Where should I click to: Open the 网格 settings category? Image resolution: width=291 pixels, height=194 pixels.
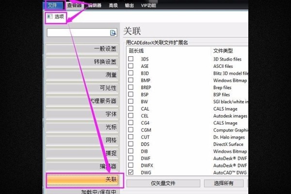[82, 140]
